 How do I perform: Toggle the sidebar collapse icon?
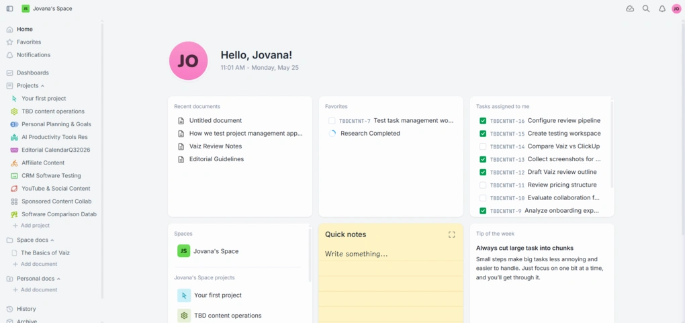9,9
